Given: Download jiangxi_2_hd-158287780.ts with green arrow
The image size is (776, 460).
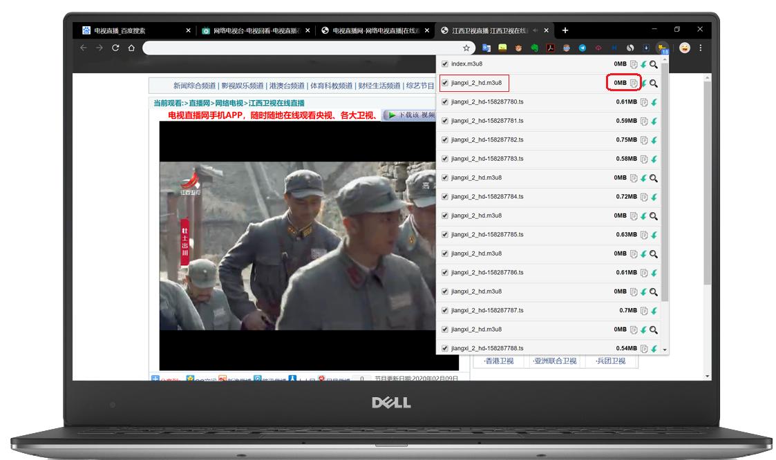Looking at the screenshot, I should tap(654, 102).
